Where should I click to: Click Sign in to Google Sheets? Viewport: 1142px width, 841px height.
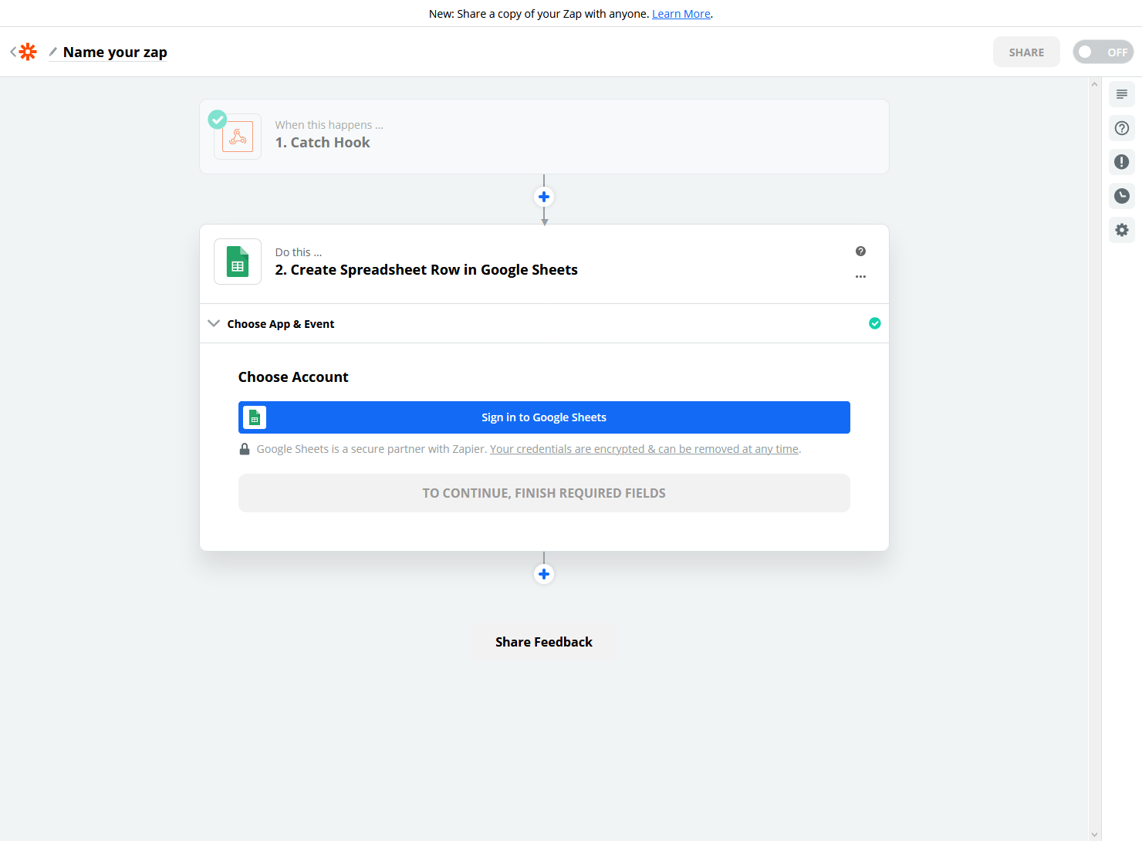[544, 417]
